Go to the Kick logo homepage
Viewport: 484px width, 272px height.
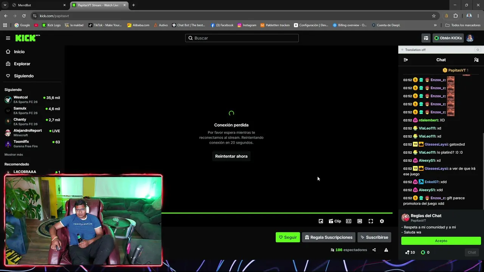27,38
